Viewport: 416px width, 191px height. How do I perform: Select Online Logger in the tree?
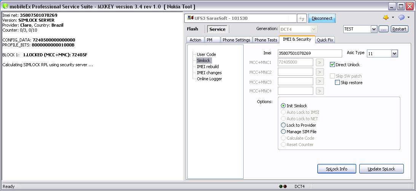coord(209,79)
